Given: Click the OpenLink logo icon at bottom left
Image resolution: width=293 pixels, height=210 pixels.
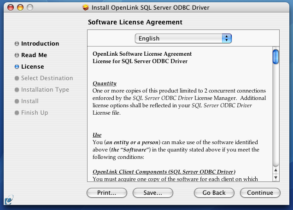Looking at the screenshot, I should [9, 200].
